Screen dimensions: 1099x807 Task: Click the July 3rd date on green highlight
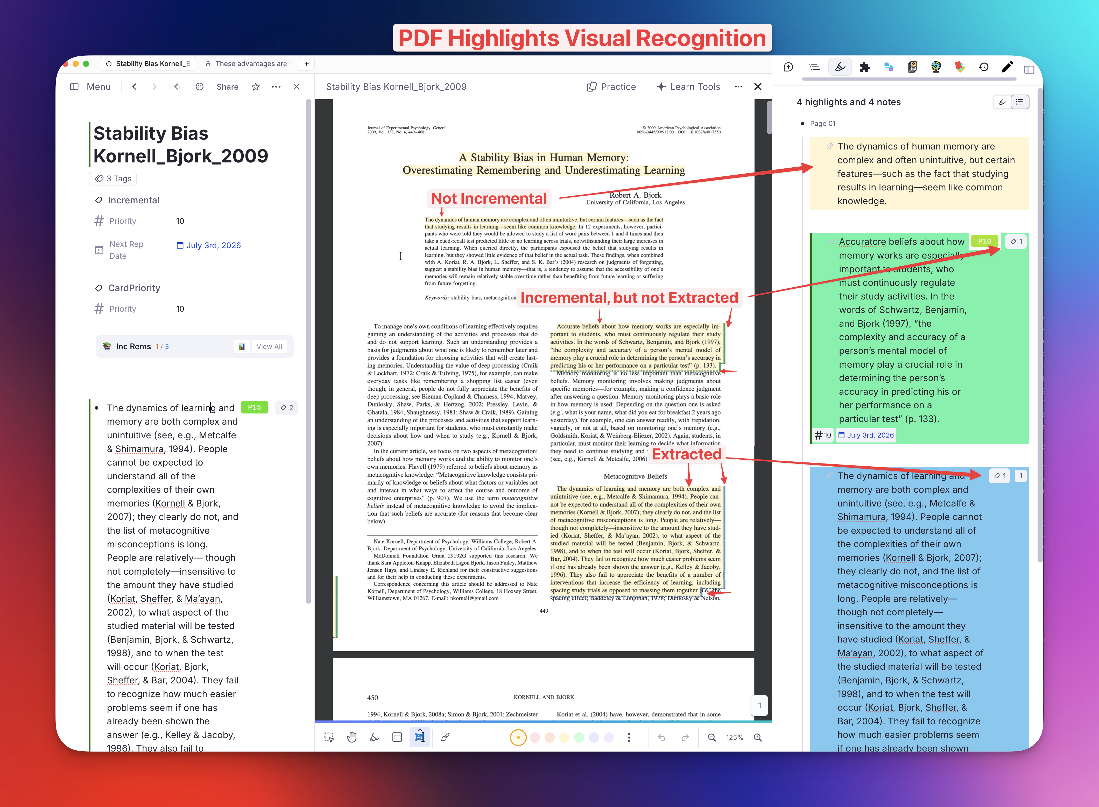point(866,435)
